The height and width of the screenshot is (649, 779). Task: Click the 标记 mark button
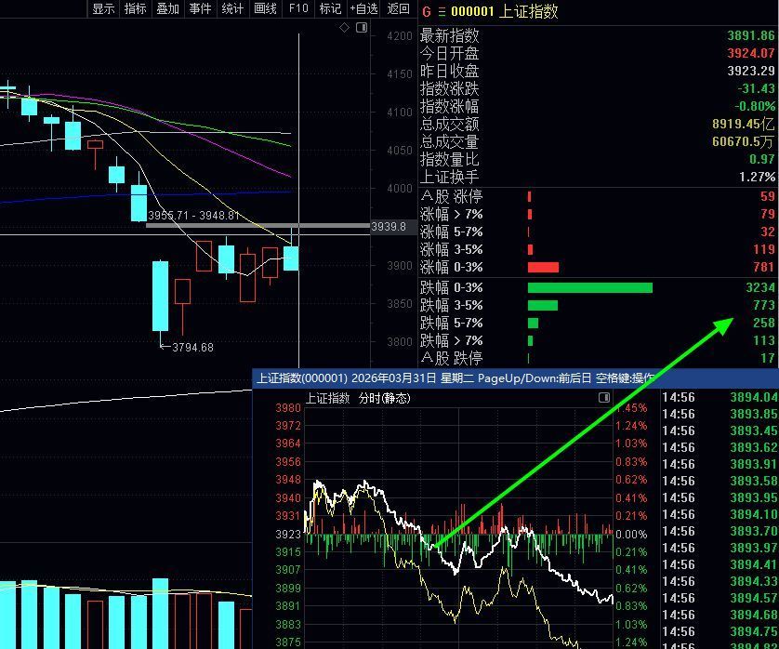coord(330,8)
